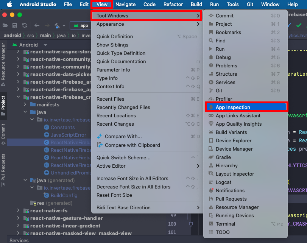Viewport: 307px width, 243px height.
Task: Open the TODO tool window
Action: click(x=245, y=232)
